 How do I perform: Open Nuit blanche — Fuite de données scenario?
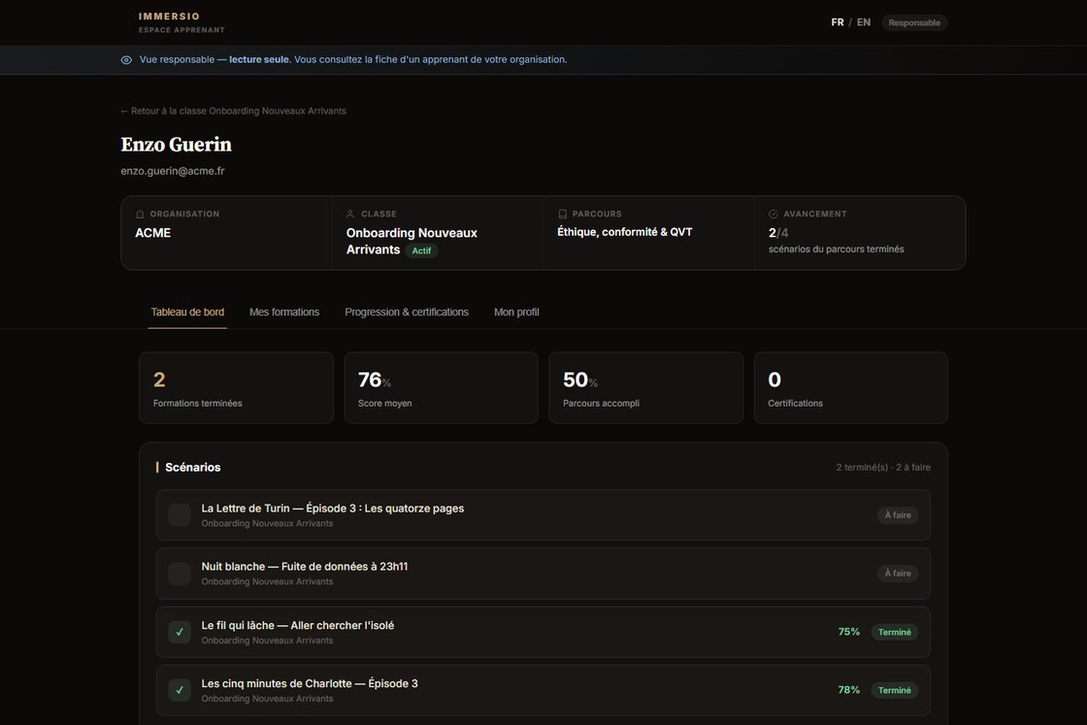coord(543,574)
